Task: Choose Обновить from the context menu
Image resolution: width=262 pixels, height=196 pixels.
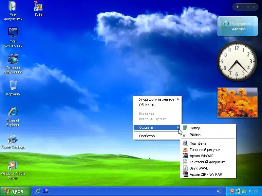Action: tap(157, 105)
